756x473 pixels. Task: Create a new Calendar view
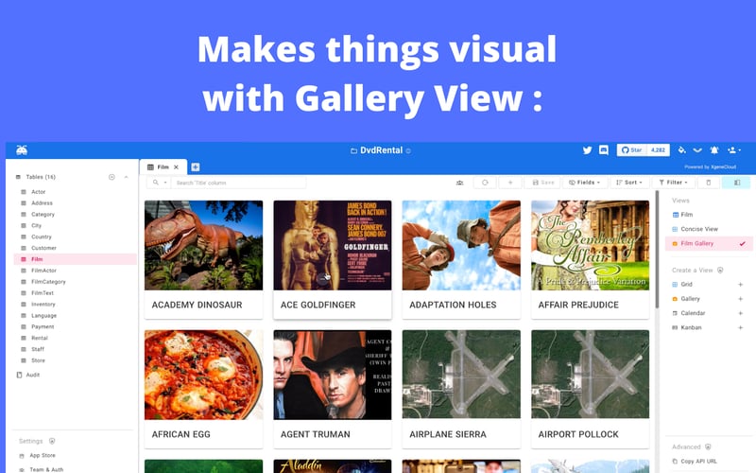[741, 313]
